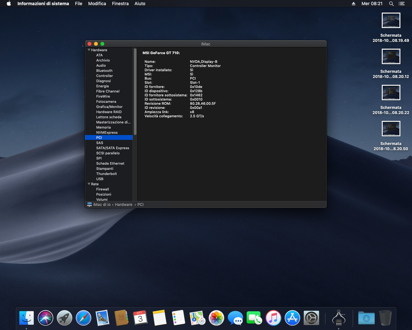Select Schermata 2018-10...8.20.50 desktop file

point(391,136)
